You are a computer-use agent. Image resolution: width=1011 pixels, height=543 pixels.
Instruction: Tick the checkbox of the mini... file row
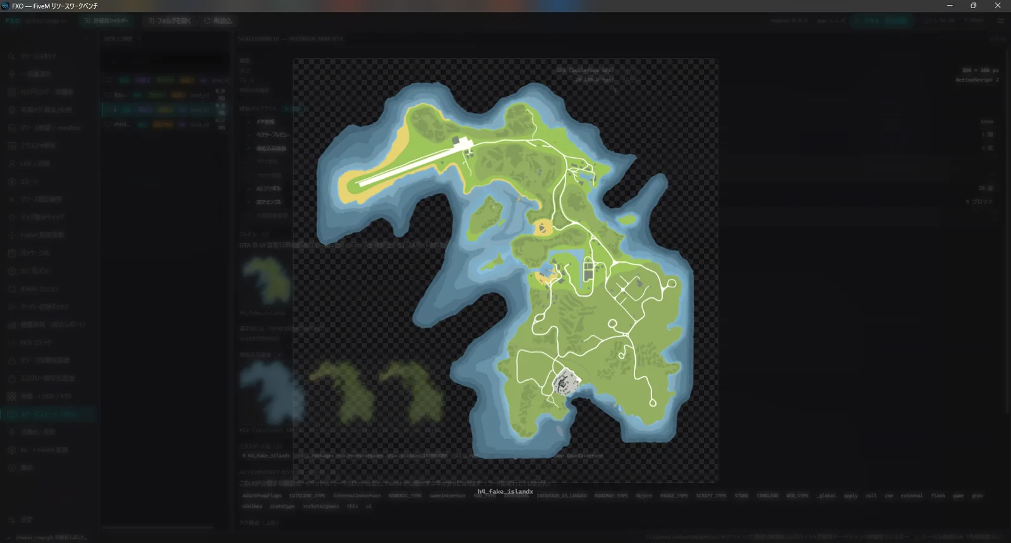point(108,124)
